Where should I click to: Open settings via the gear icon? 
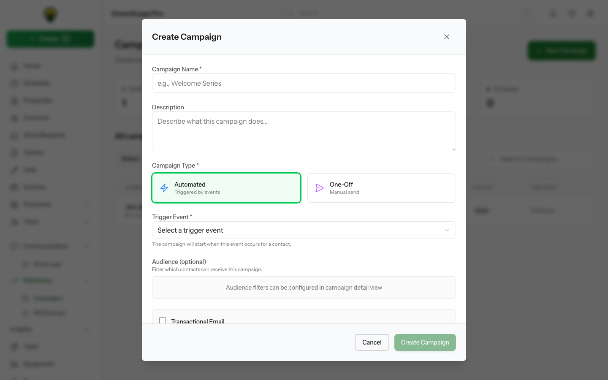[590, 13]
